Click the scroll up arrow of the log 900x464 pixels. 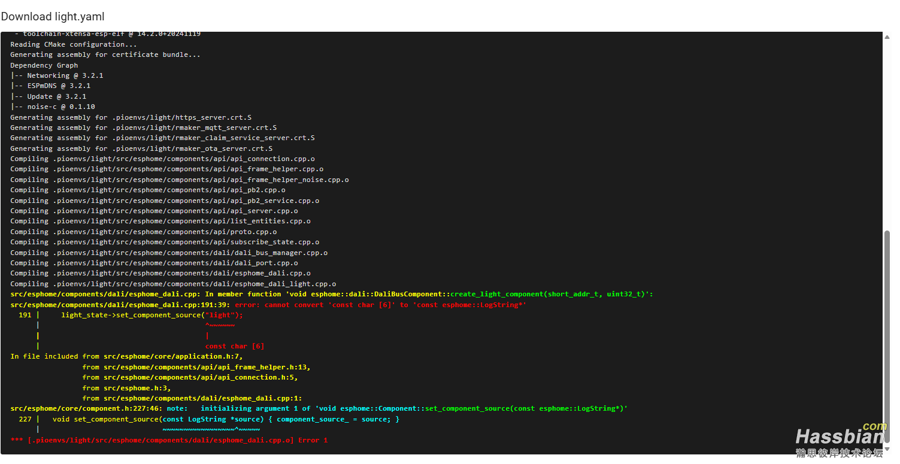(887, 37)
